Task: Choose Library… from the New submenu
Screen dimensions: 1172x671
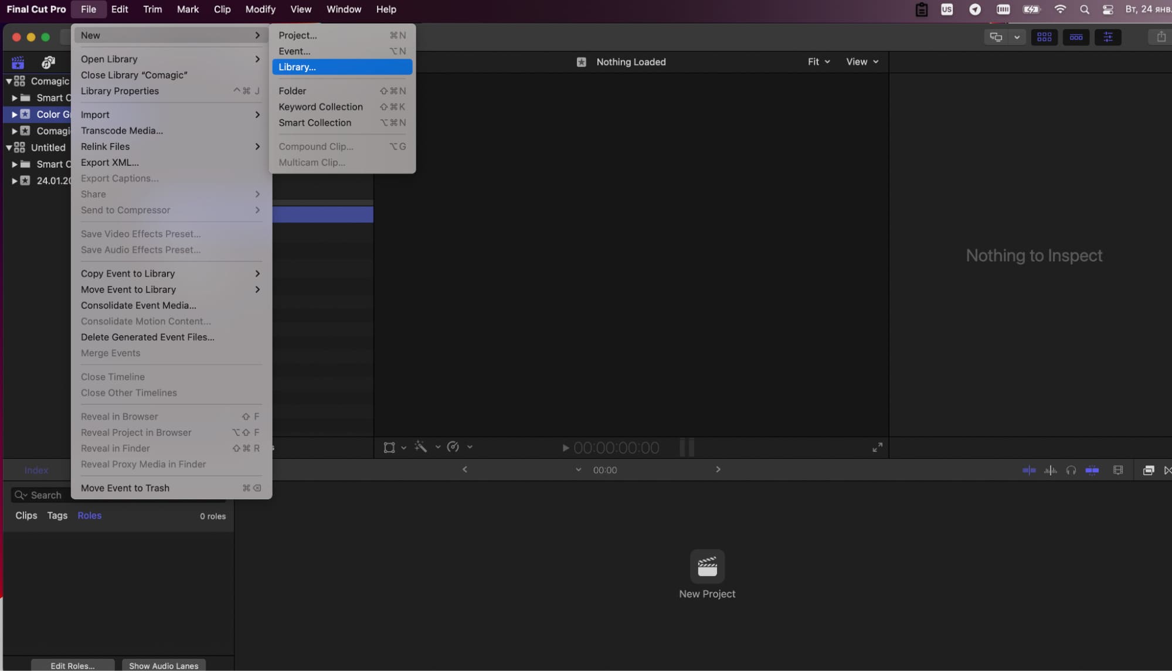Action: coord(342,67)
